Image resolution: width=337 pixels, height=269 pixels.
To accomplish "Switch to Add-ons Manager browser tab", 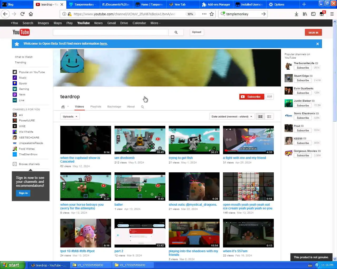I will click(216, 4).
